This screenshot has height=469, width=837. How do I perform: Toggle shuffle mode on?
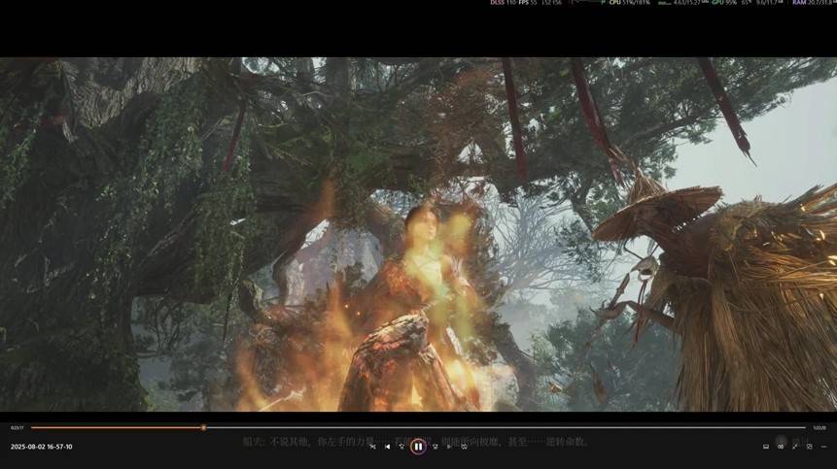coord(372,447)
